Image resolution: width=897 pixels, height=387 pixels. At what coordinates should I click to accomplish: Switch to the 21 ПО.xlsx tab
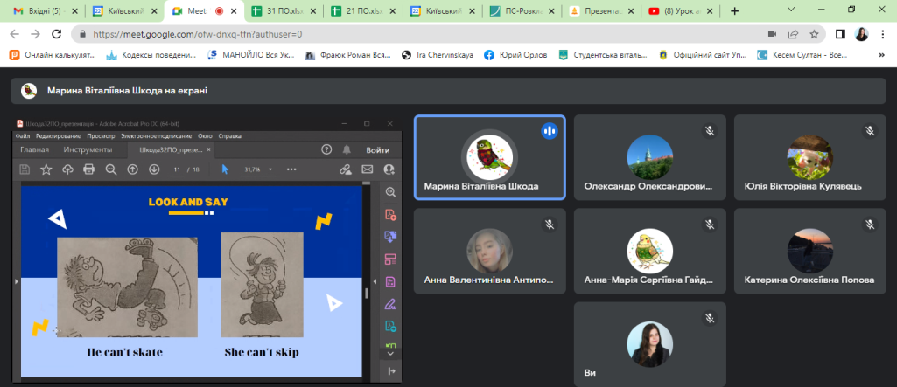[x=361, y=10]
